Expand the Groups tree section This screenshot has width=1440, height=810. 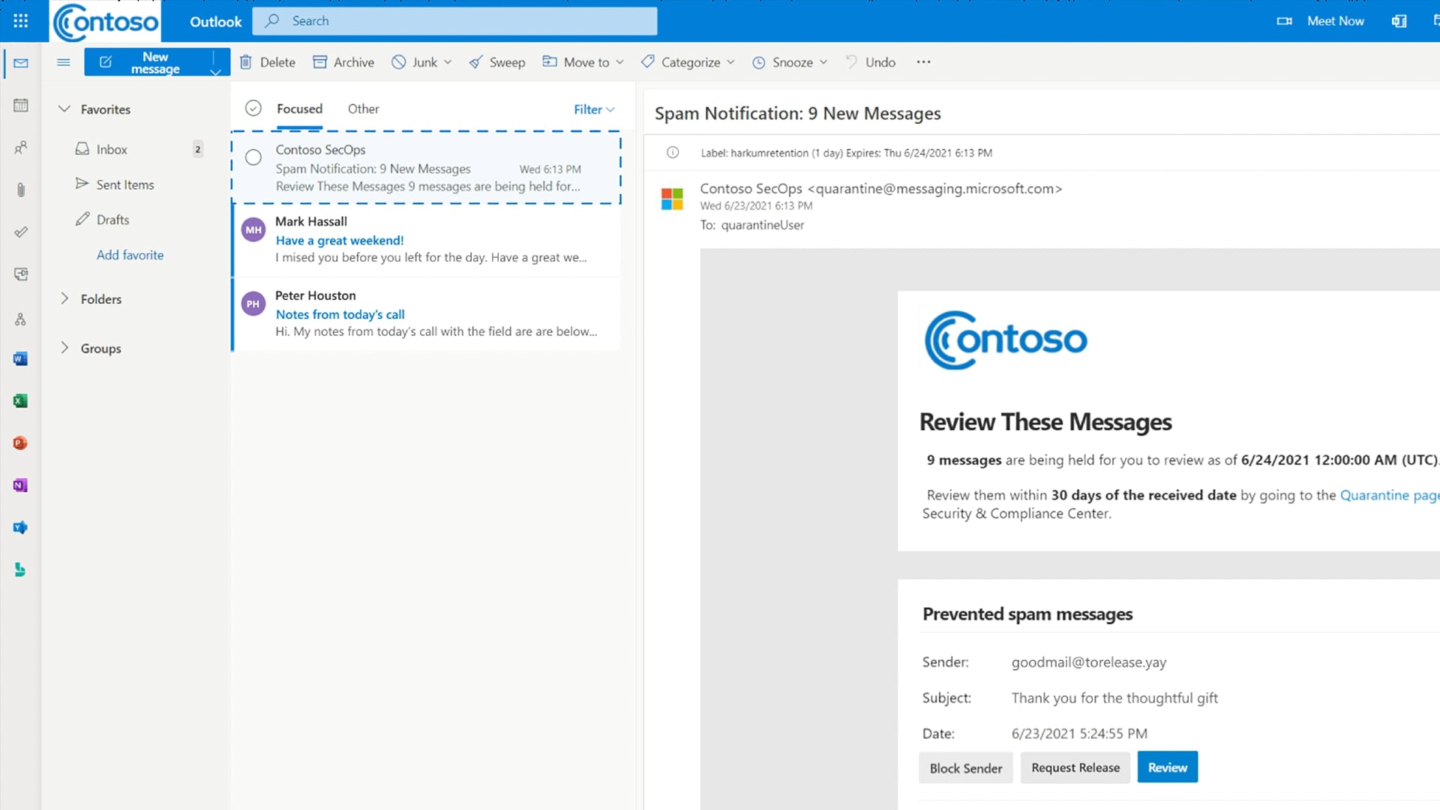pos(64,348)
